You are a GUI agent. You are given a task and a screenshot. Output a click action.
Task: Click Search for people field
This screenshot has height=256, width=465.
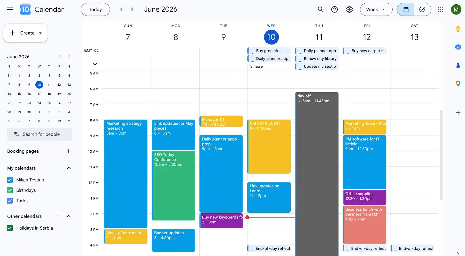coord(40,134)
